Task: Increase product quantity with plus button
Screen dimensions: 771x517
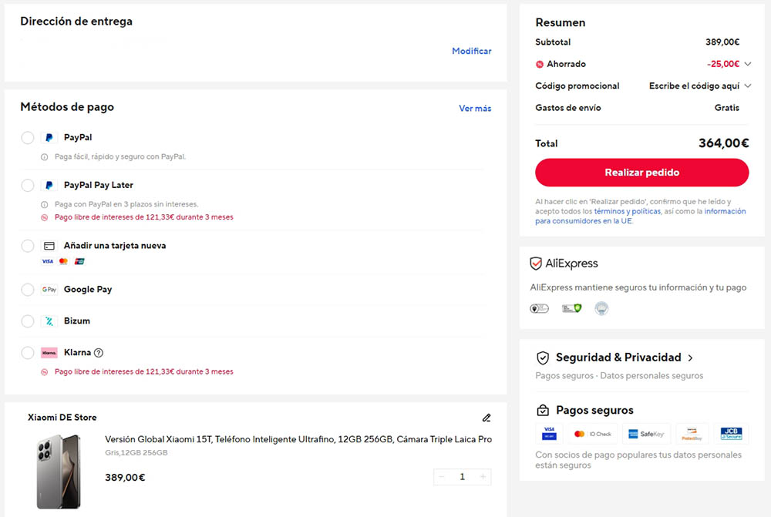Action: tap(483, 477)
